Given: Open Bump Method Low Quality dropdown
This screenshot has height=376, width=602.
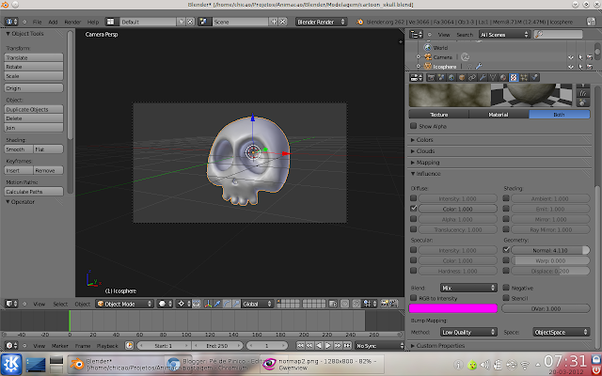Looking at the screenshot, I should point(468,332).
